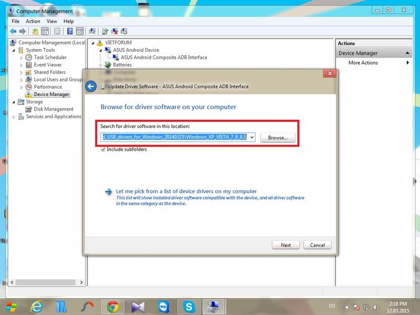Click the Windows Start button

point(11,307)
